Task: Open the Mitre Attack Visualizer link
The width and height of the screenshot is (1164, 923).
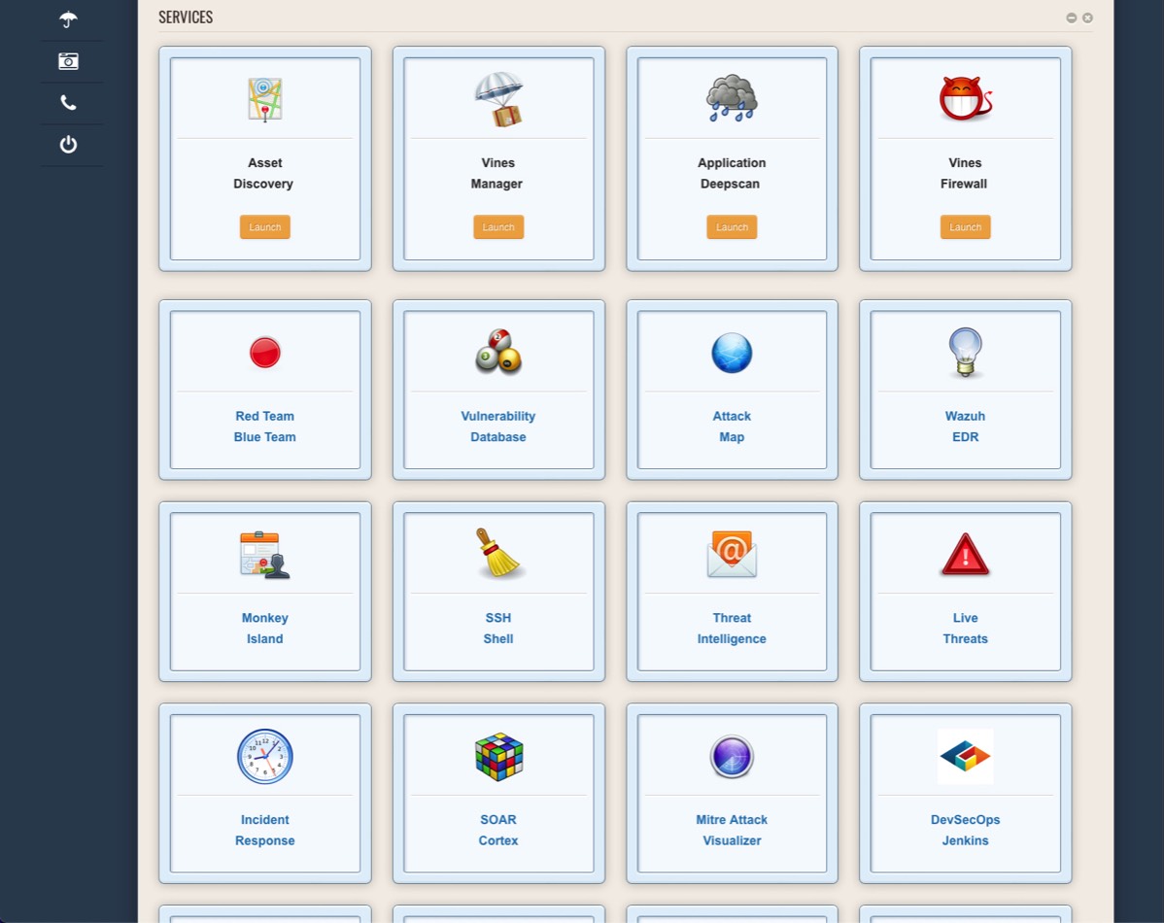Action: [732, 830]
